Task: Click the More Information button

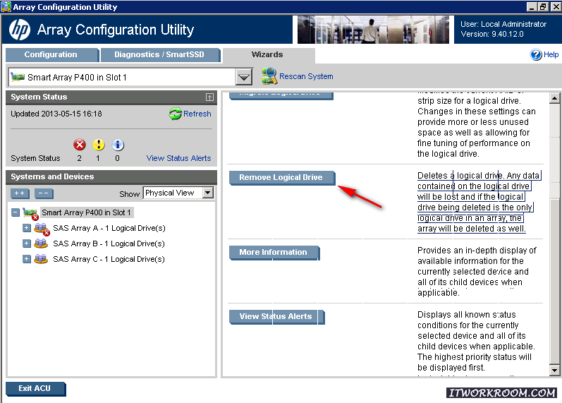Action: 274,253
